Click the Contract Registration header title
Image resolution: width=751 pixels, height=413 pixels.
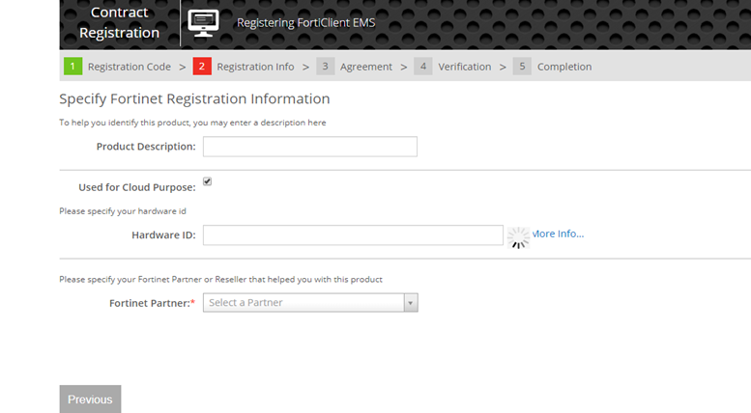point(119,23)
